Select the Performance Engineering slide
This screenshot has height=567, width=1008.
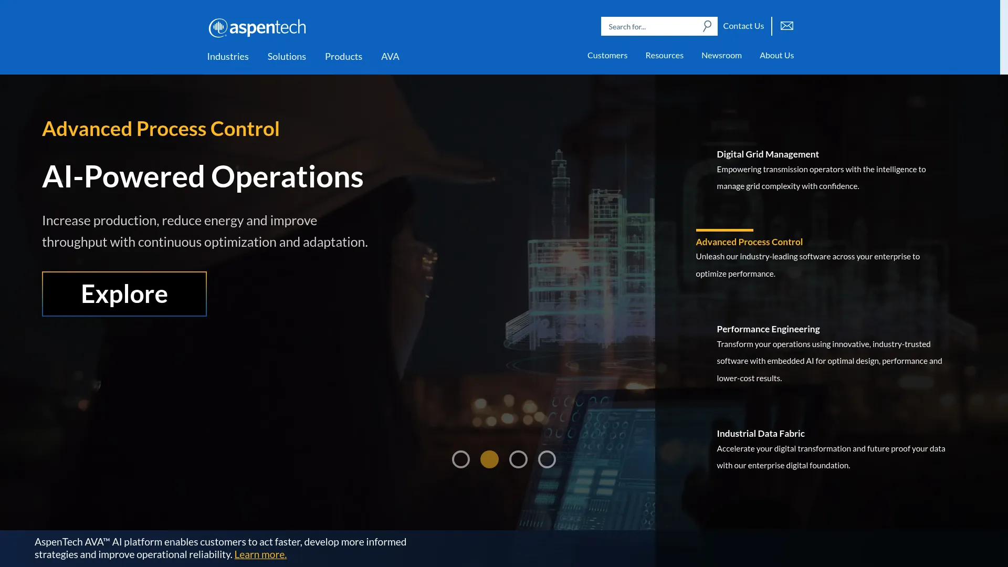tap(768, 329)
